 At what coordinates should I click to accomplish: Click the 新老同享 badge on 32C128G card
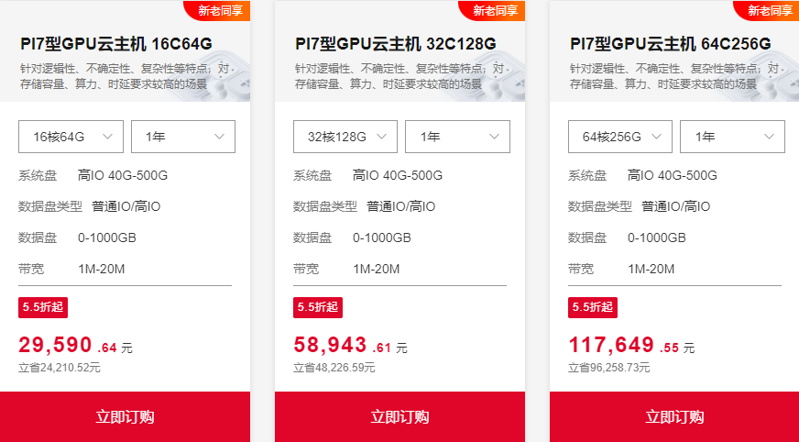[493, 10]
